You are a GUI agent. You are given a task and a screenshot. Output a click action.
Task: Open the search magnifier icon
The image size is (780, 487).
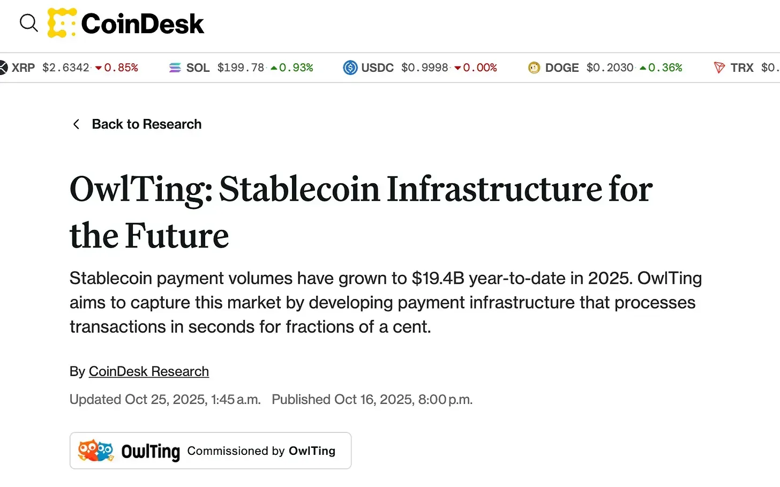[x=28, y=23]
